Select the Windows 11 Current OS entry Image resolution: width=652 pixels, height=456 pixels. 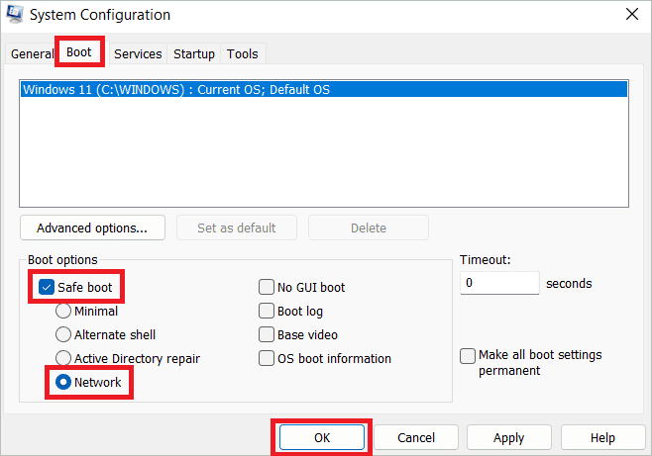click(324, 90)
